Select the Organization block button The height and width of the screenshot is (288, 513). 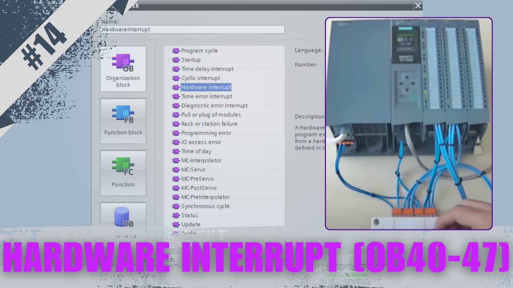point(123,69)
